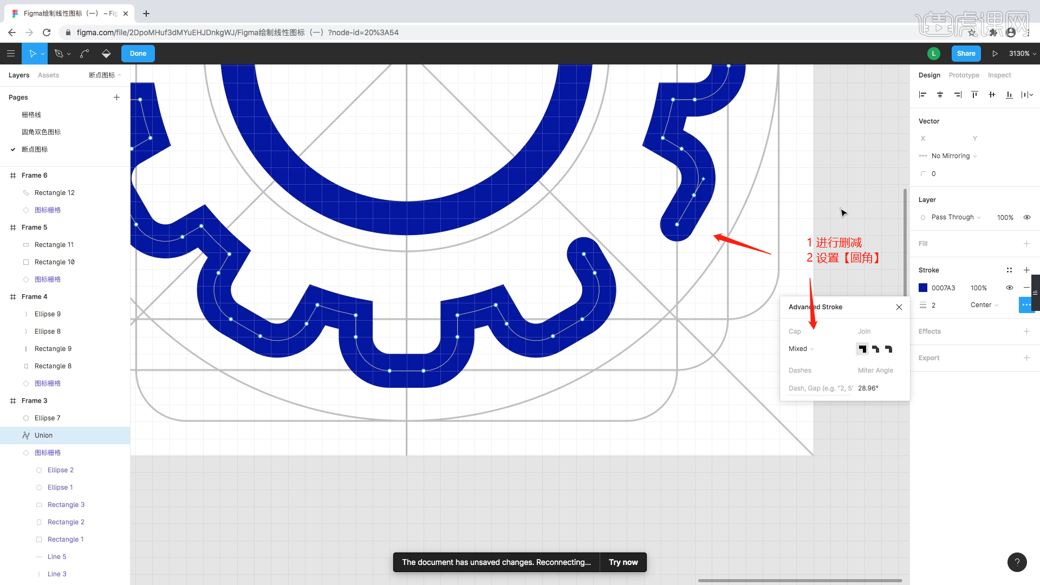The width and height of the screenshot is (1040, 585).
Task: Switch to the Layers tab
Action: 19,75
